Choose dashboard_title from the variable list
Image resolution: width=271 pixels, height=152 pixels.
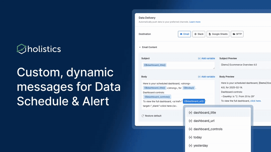click(218, 113)
